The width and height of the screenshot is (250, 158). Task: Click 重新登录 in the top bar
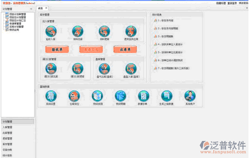232,3
